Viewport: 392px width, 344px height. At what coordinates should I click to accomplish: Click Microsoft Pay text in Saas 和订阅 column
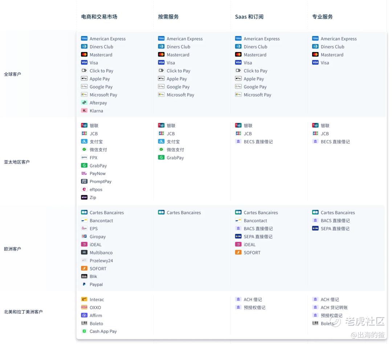257,95
